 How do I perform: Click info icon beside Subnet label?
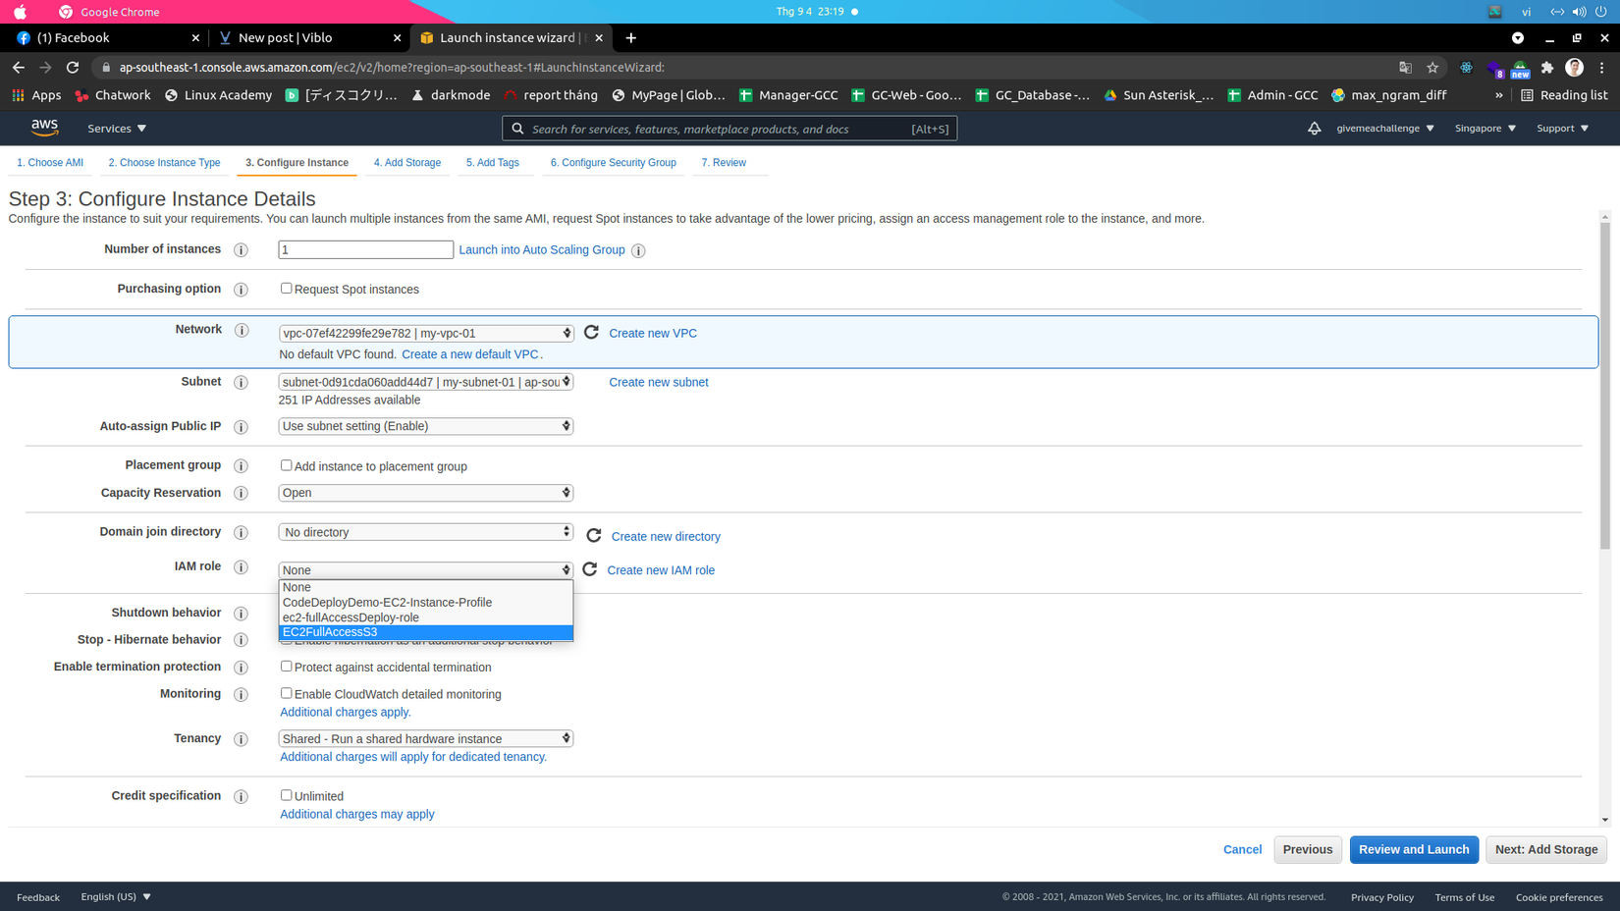click(241, 382)
